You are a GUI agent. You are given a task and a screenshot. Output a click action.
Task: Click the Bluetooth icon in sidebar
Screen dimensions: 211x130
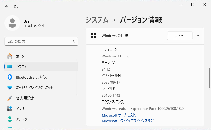tap(10, 77)
